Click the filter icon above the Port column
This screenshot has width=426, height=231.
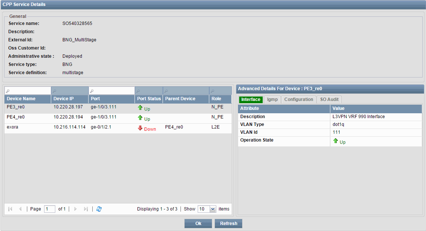92,90
